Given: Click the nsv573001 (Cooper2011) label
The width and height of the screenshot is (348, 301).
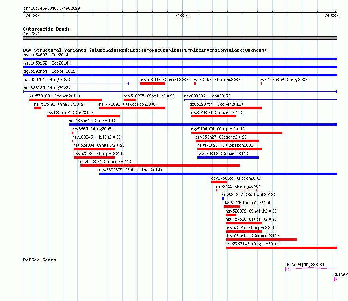Looking at the screenshot, I should [x=99, y=153].
